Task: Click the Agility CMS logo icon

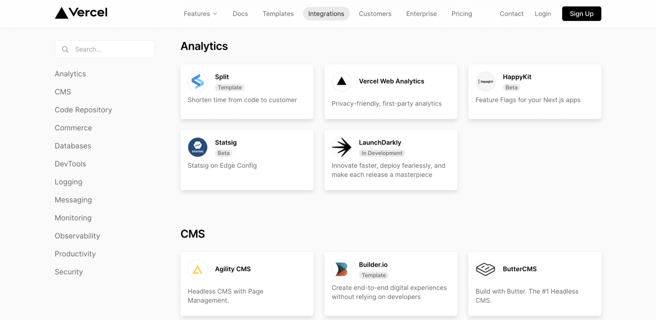Action: pyautogui.click(x=198, y=269)
